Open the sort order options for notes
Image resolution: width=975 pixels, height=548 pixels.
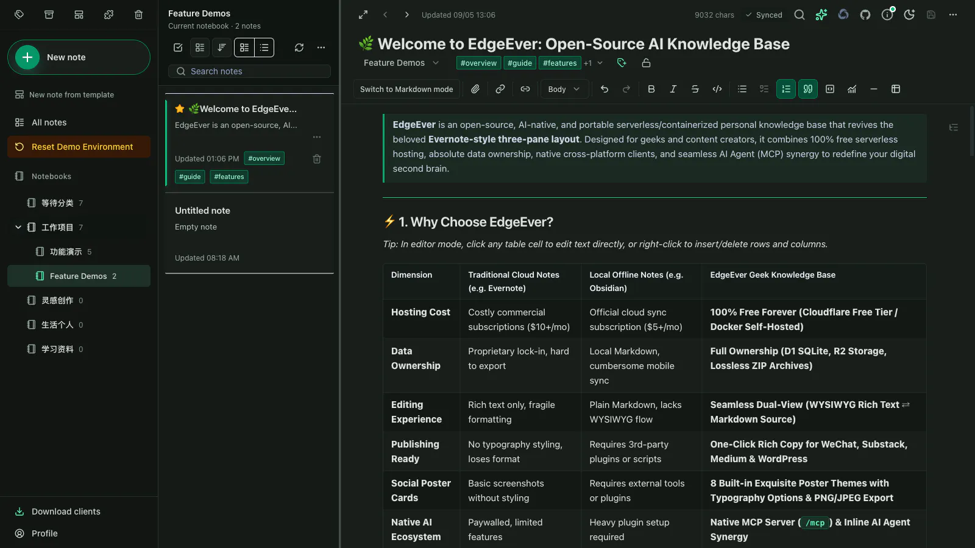(x=222, y=47)
